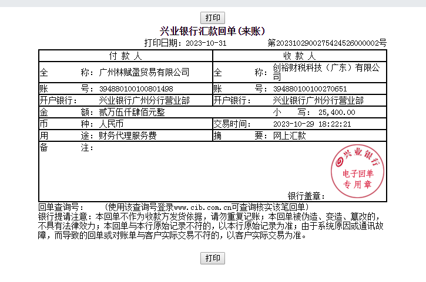Click payer account number 394880100100801498

(x=136, y=89)
